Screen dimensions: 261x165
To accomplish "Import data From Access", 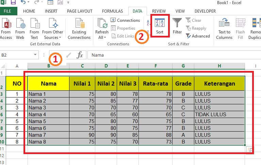I will (6, 29).
